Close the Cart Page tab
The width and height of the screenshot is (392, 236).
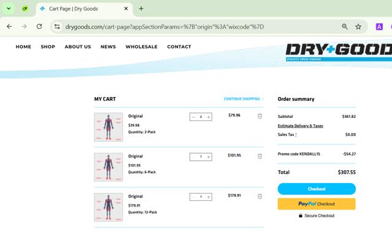coord(126,9)
